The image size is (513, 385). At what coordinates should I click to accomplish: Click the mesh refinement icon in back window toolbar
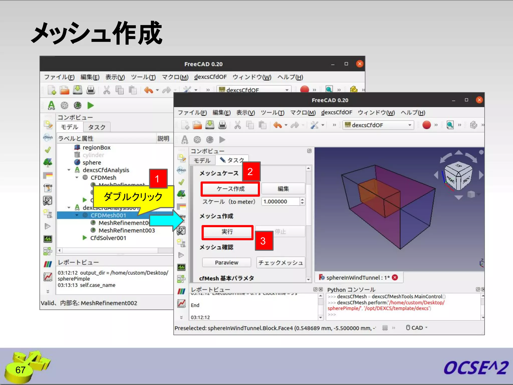pyautogui.click(x=77, y=105)
